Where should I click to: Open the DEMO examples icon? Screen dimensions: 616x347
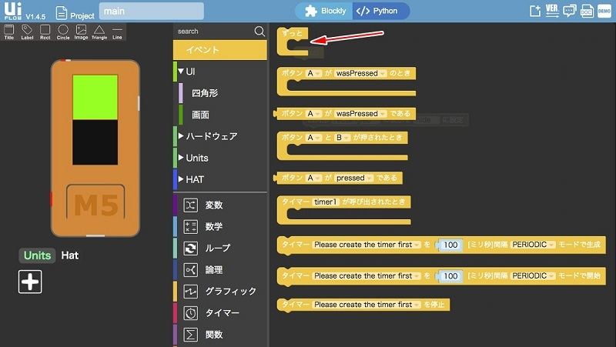[x=604, y=11]
